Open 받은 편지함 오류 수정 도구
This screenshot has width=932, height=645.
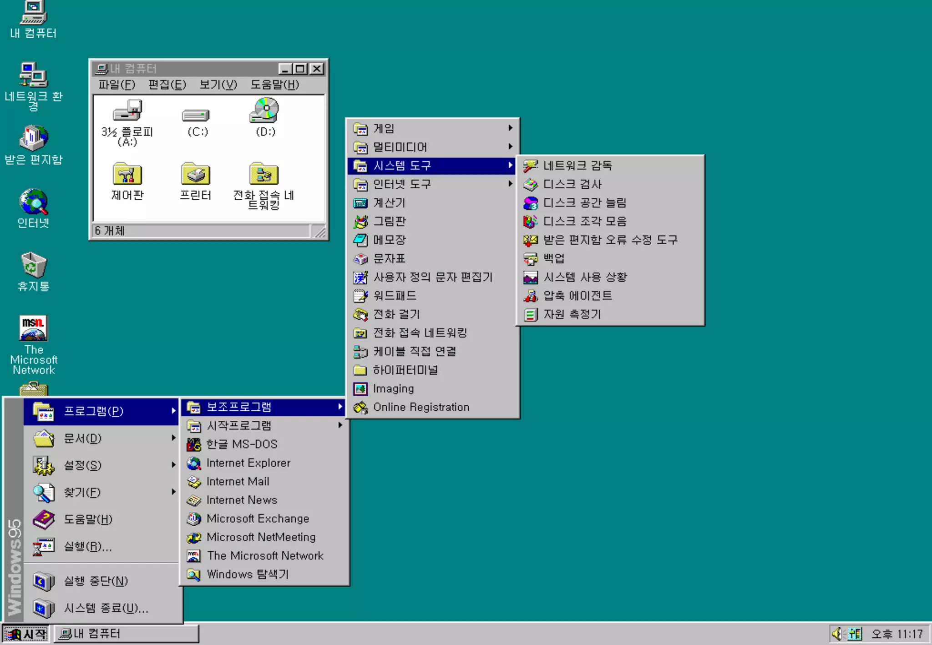(610, 240)
